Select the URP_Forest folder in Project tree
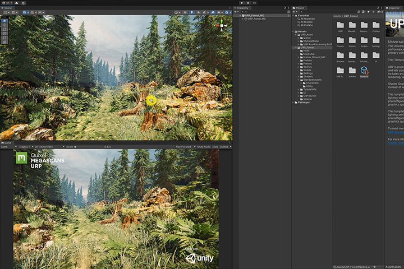 click(307, 48)
